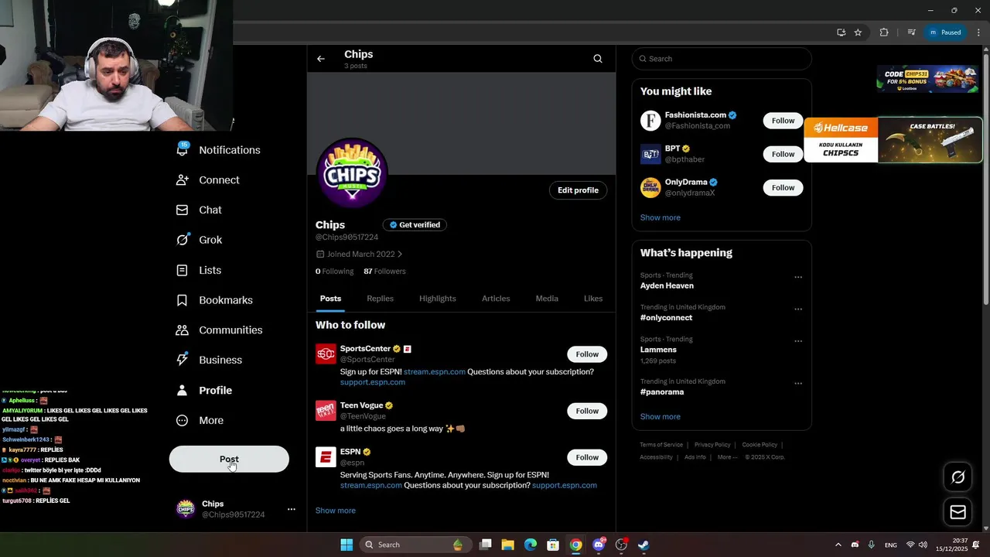The image size is (990, 557).
Task: Click the Post button
Action: click(x=229, y=459)
